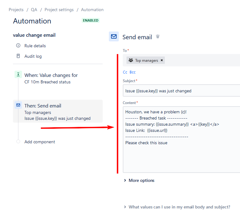Go to QA breadcrumb
This screenshot has width=240, height=218.
34,10
